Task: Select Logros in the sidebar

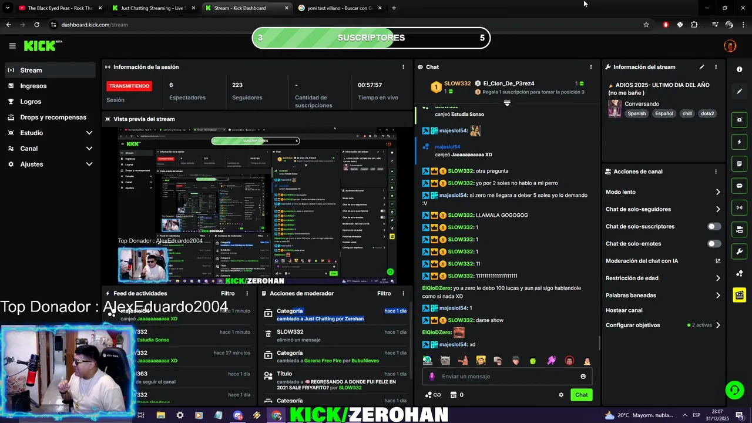Action: pos(50,102)
